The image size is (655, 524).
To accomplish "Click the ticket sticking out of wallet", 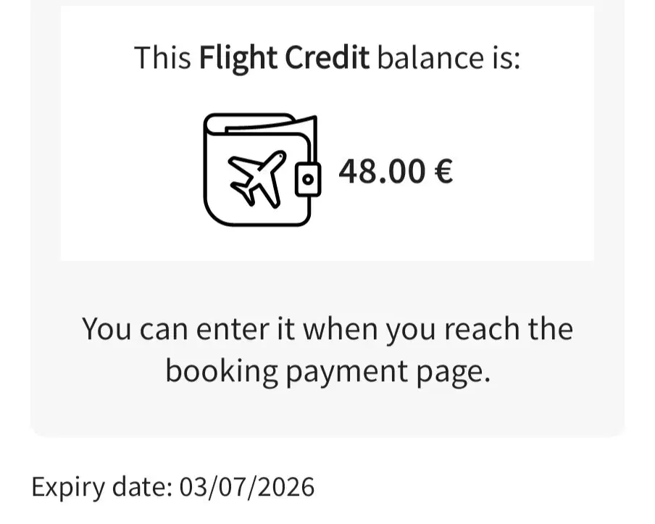I will (271, 124).
